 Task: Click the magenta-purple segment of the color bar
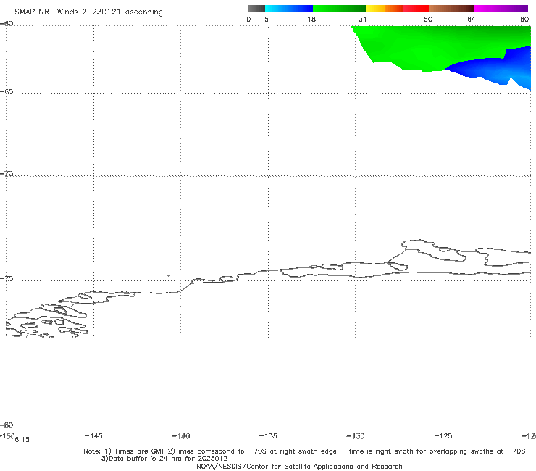[x=501, y=9]
